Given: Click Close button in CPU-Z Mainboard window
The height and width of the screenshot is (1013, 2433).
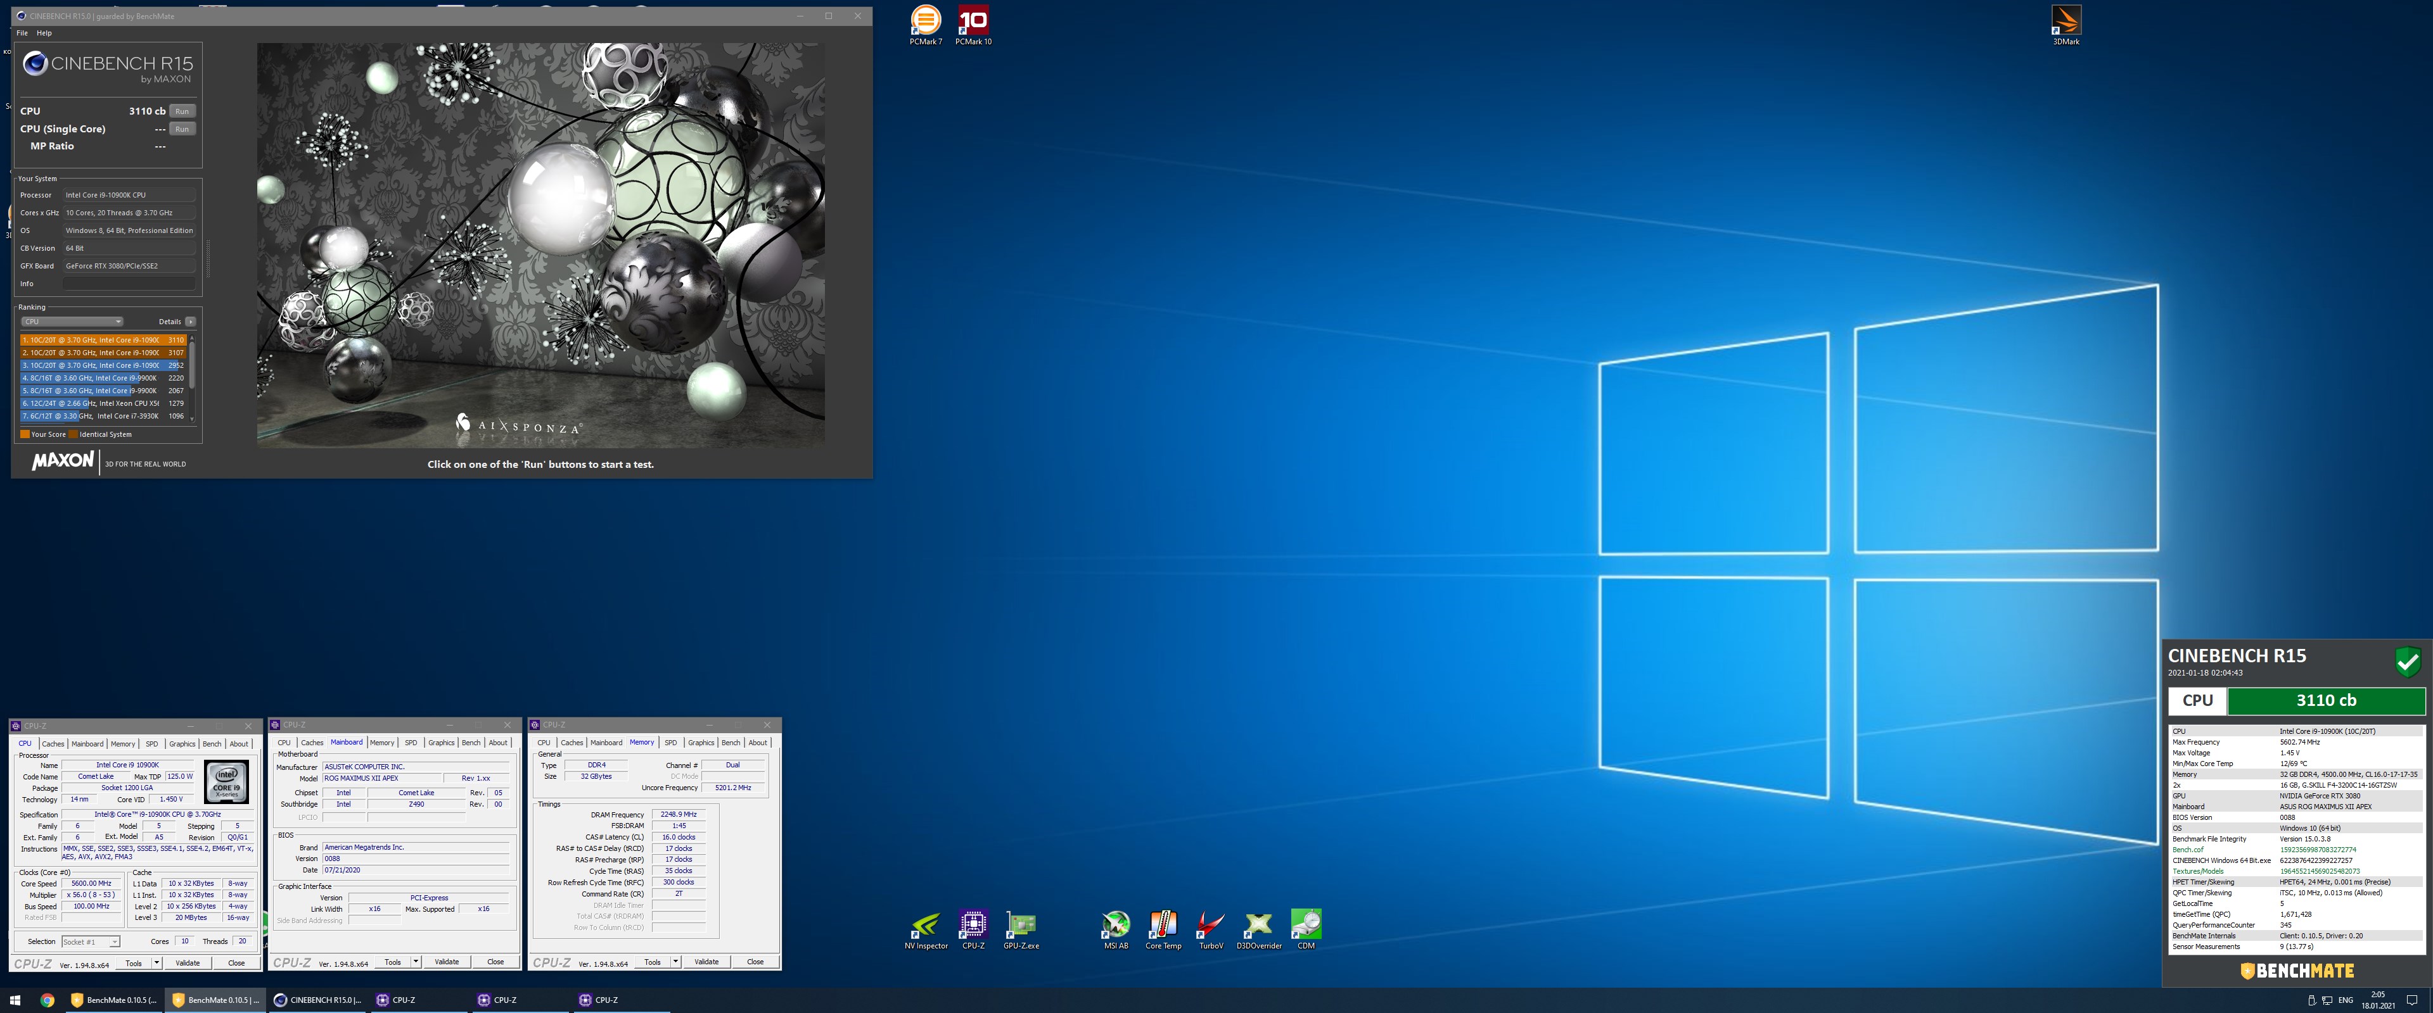Looking at the screenshot, I should (495, 962).
